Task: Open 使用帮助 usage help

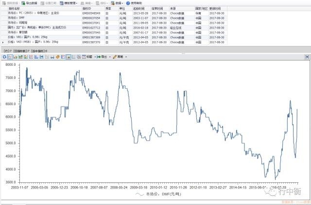Action: pyautogui.click(x=134, y=3)
